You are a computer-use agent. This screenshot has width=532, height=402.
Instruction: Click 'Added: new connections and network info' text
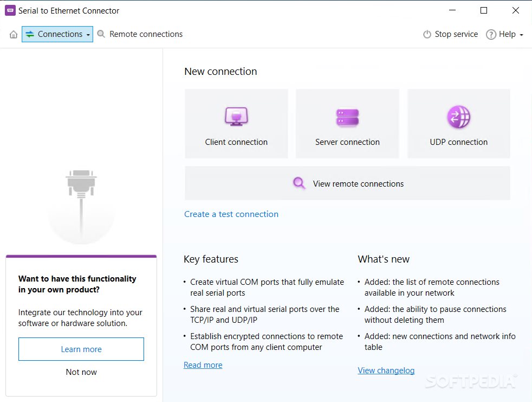(x=440, y=342)
